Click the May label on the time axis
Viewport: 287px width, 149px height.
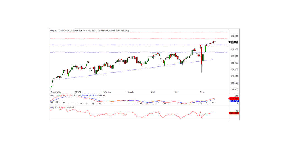point(176,92)
